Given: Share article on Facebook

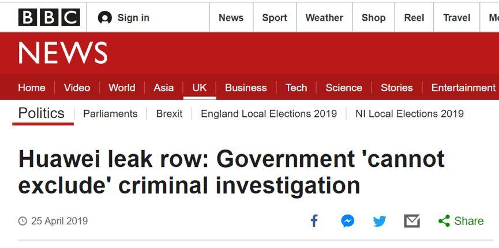Looking at the screenshot, I should 314,221.
